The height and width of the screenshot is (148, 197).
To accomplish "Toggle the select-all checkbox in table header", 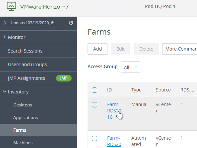I will [95, 90].
